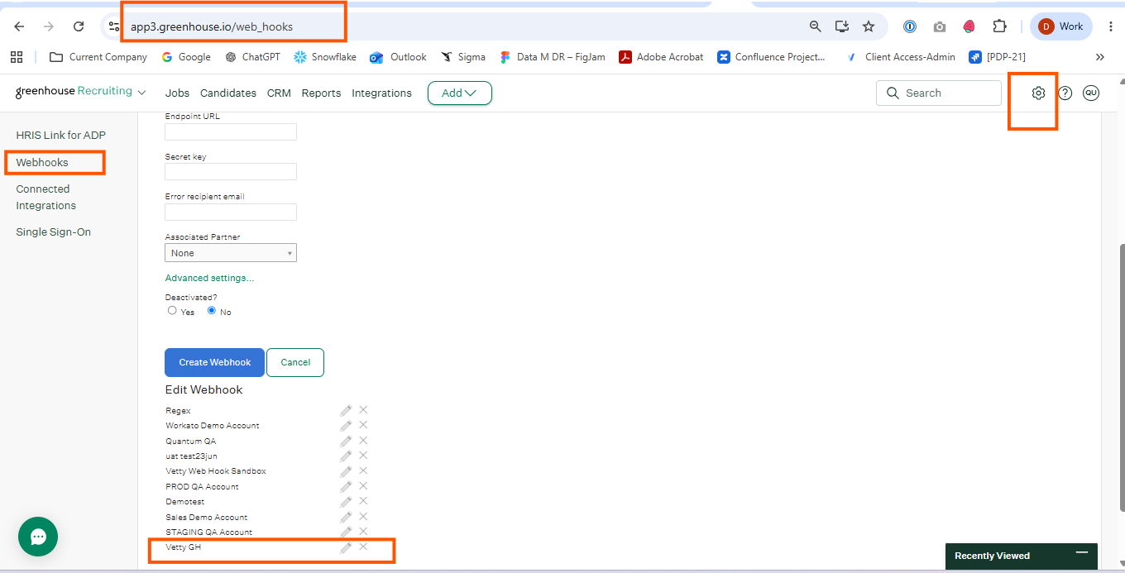Edit the Sales Demo Account webhook
This screenshot has height=573, width=1125.
point(346,517)
